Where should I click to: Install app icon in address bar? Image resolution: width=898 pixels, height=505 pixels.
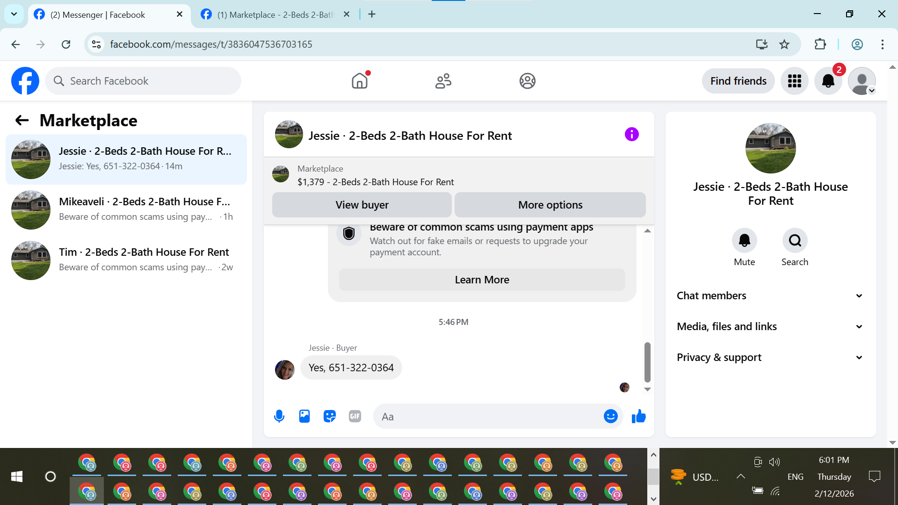click(x=762, y=44)
